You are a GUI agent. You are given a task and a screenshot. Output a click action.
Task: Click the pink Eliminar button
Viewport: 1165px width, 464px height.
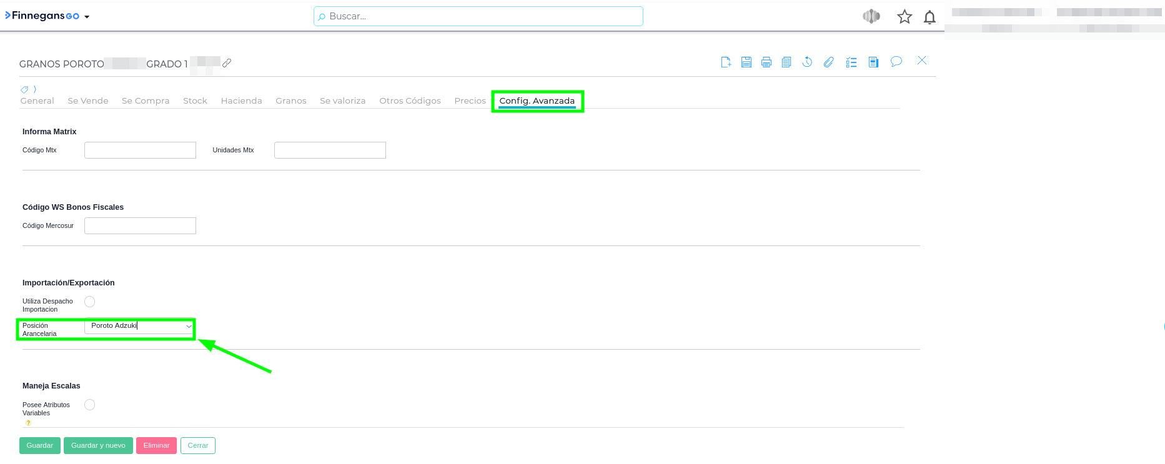156,445
